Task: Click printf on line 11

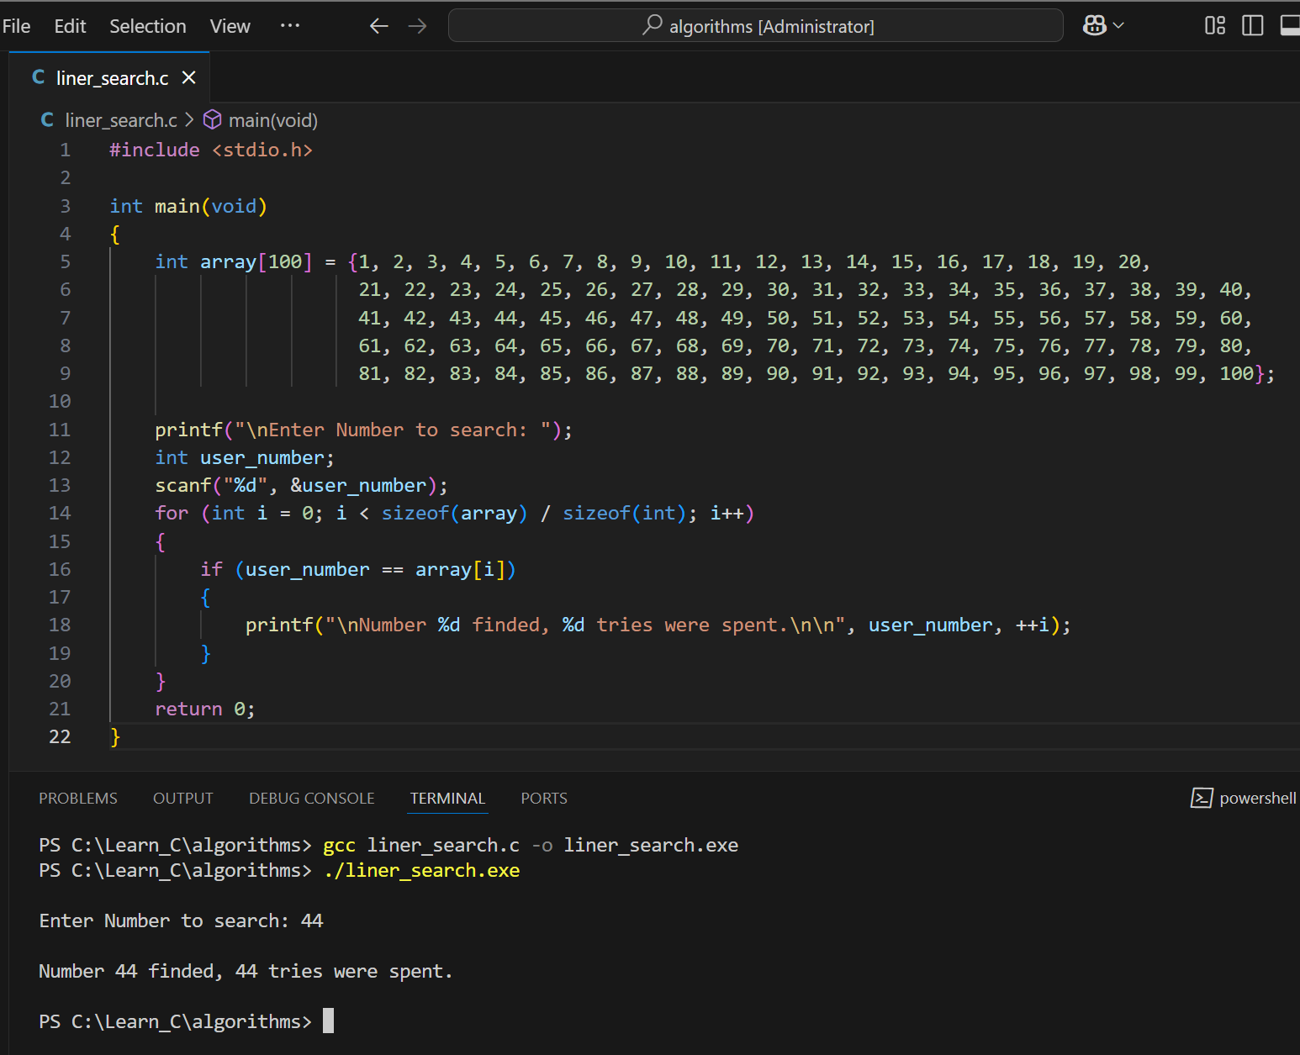Action: coord(188,430)
